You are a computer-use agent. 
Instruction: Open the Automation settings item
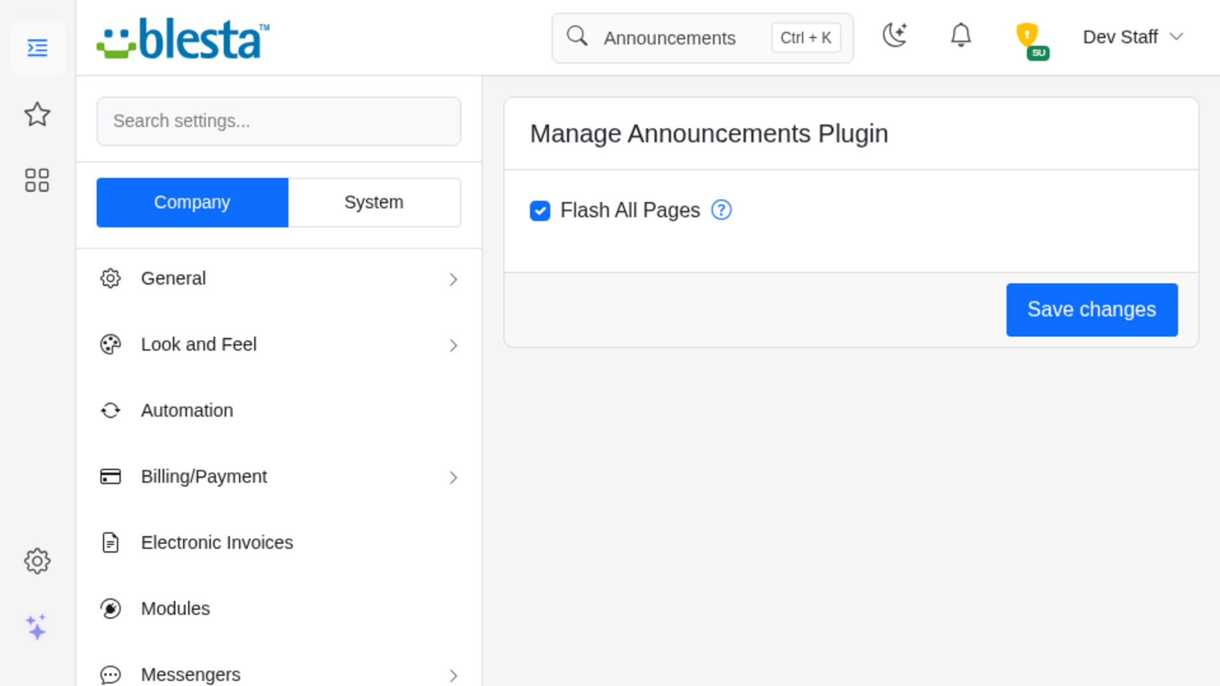click(279, 410)
